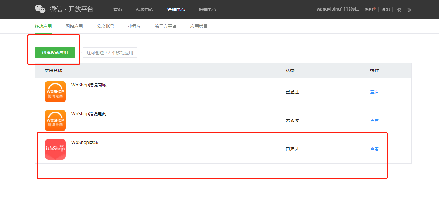Click the wangyibing111 account name

[338, 9]
